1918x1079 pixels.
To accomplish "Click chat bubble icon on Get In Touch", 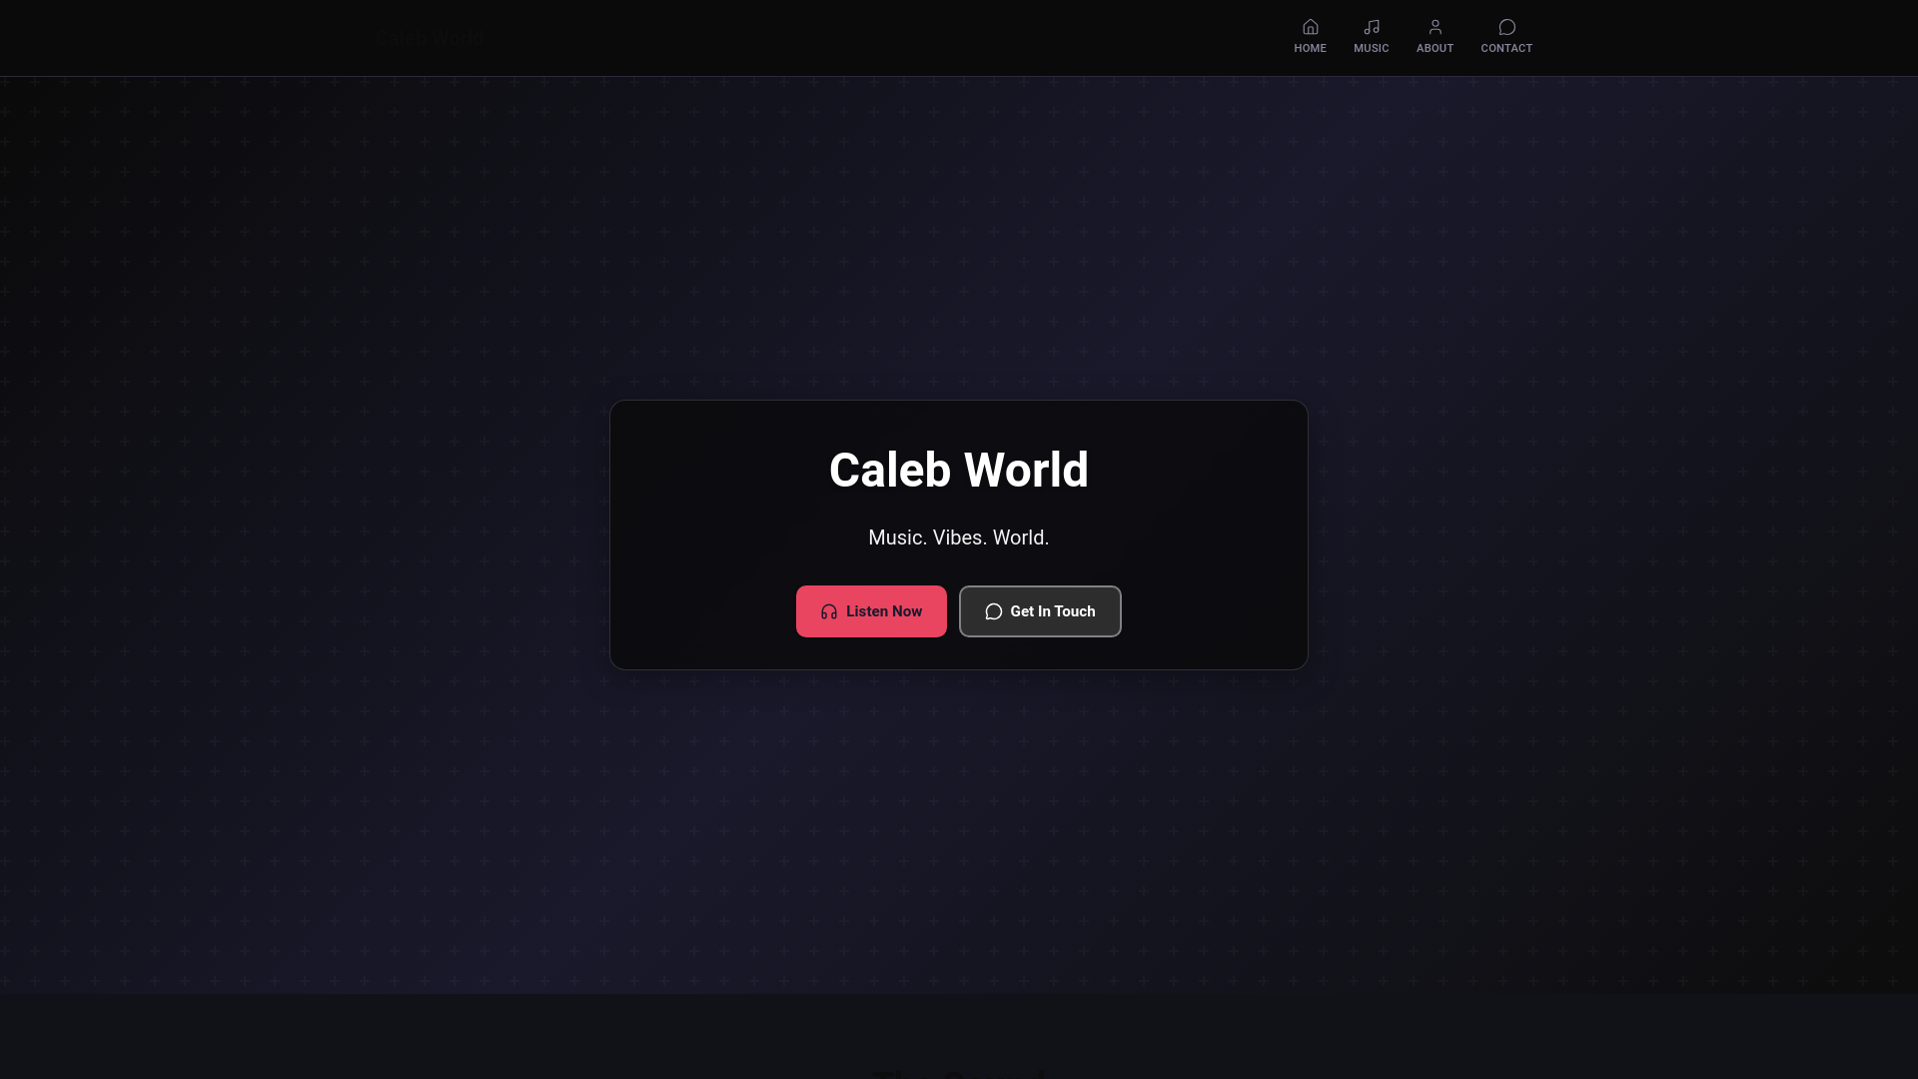I will tap(993, 611).
